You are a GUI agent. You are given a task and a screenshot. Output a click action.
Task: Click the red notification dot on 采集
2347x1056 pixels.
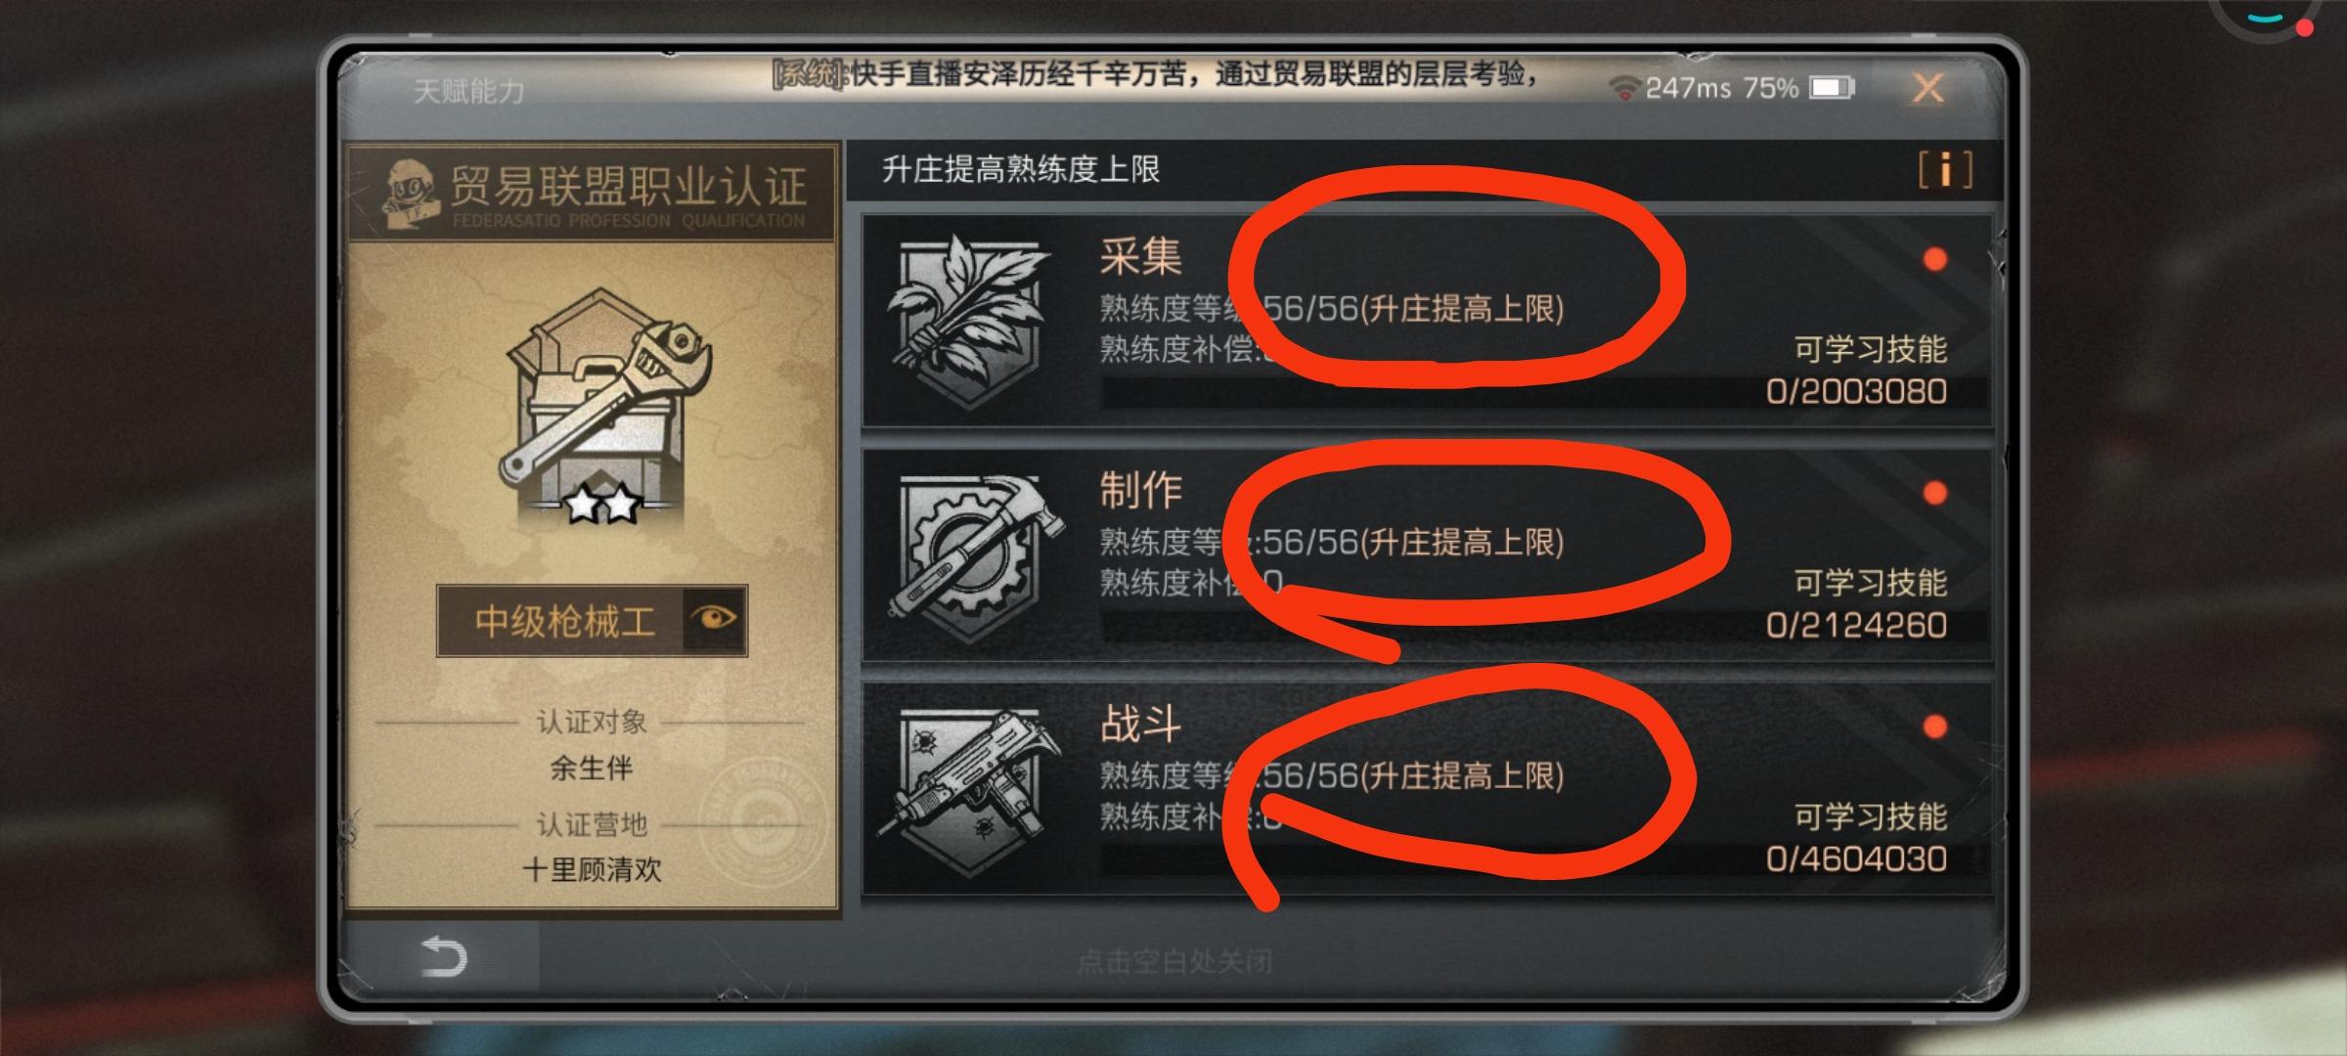[1934, 259]
